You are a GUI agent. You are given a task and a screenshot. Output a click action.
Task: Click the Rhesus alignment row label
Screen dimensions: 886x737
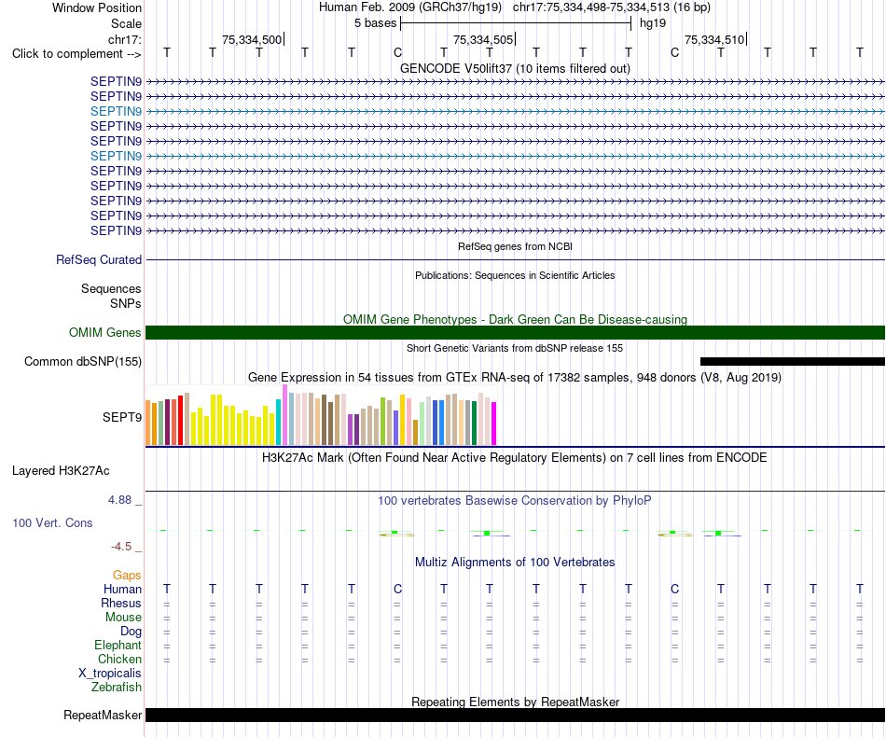pos(121,603)
